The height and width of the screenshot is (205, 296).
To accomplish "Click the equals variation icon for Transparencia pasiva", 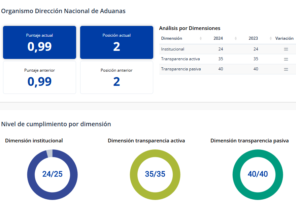I will click(x=286, y=69).
